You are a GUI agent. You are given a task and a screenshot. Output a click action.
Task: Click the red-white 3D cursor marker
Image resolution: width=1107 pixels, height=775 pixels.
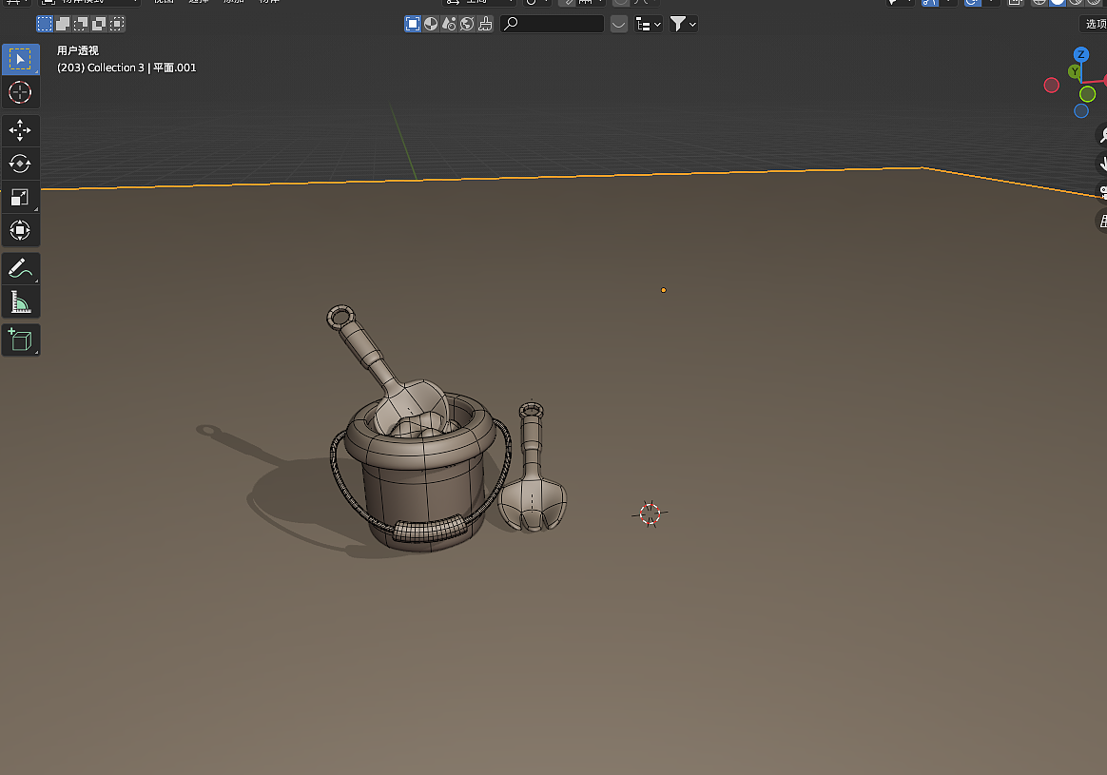(650, 513)
